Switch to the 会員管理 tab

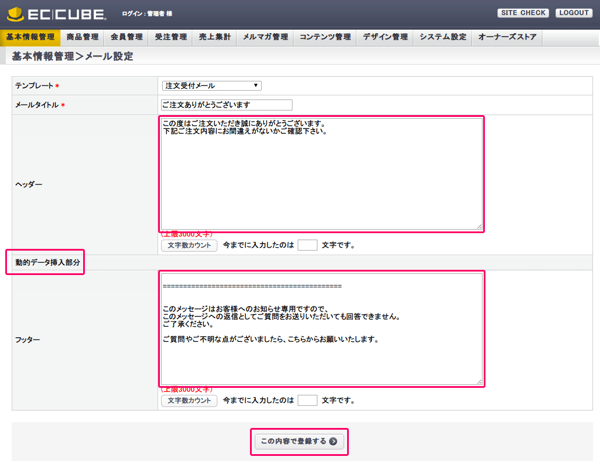(127, 37)
